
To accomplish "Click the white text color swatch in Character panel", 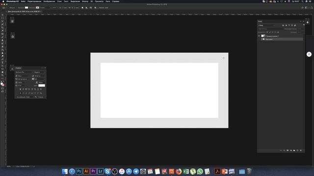I will [x=42, y=86].
